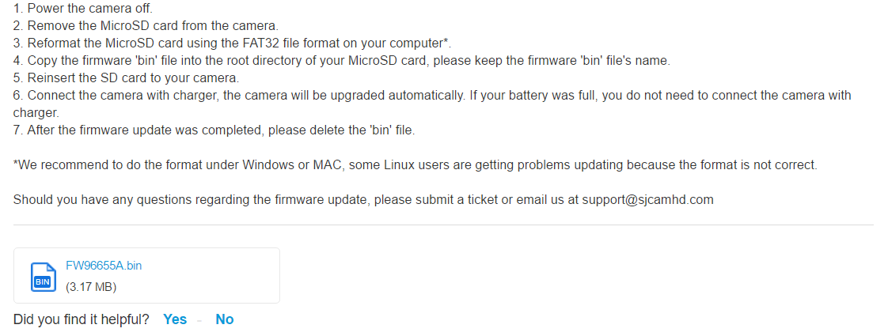Click the Windows or MAC format recommendation note
This screenshot has width=888, height=336.
coord(415,164)
